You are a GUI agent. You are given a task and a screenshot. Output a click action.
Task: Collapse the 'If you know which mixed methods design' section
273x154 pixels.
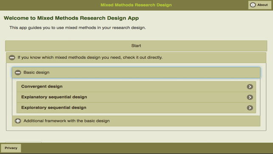(136, 57)
